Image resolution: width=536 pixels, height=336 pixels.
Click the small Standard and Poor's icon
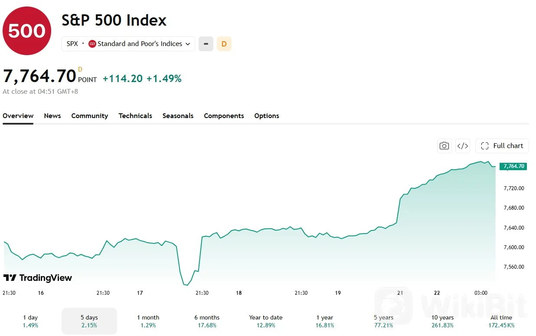(x=92, y=44)
